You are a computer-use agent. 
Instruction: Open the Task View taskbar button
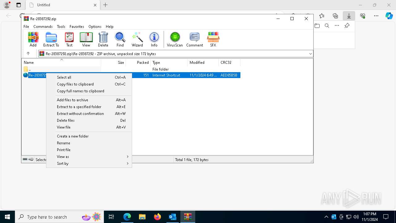click(111, 217)
